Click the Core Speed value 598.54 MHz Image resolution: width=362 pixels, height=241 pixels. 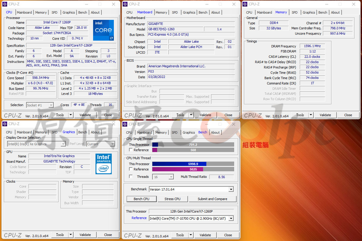click(x=41, y=78)
